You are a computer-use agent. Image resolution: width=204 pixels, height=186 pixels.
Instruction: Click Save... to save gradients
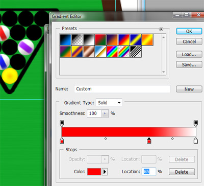coord(189,65)
